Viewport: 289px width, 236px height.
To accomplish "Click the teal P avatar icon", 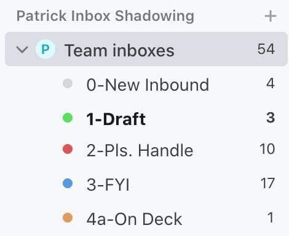I will point(46,49).
